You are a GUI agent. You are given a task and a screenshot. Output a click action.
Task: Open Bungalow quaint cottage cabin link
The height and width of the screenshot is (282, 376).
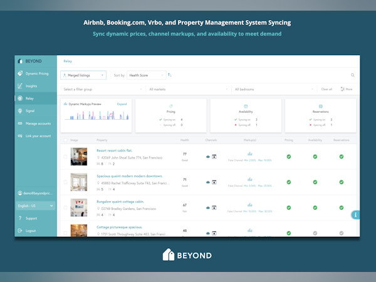click(x=120, y=202)
